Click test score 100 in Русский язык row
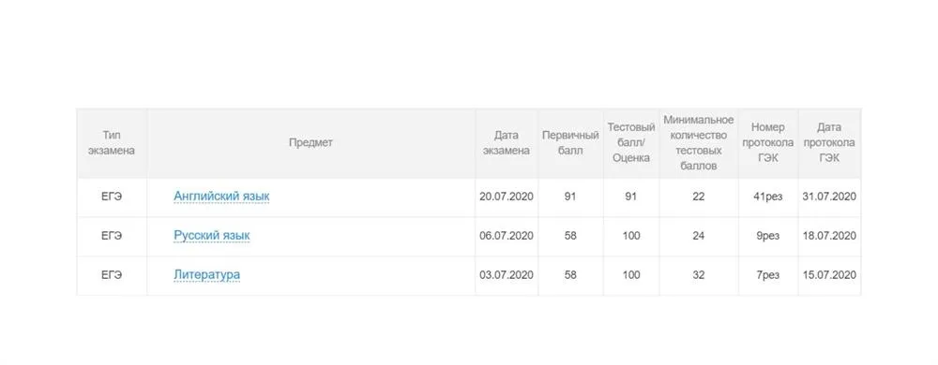Viewport: 938px width, 365px height. [x=631, y=236]
